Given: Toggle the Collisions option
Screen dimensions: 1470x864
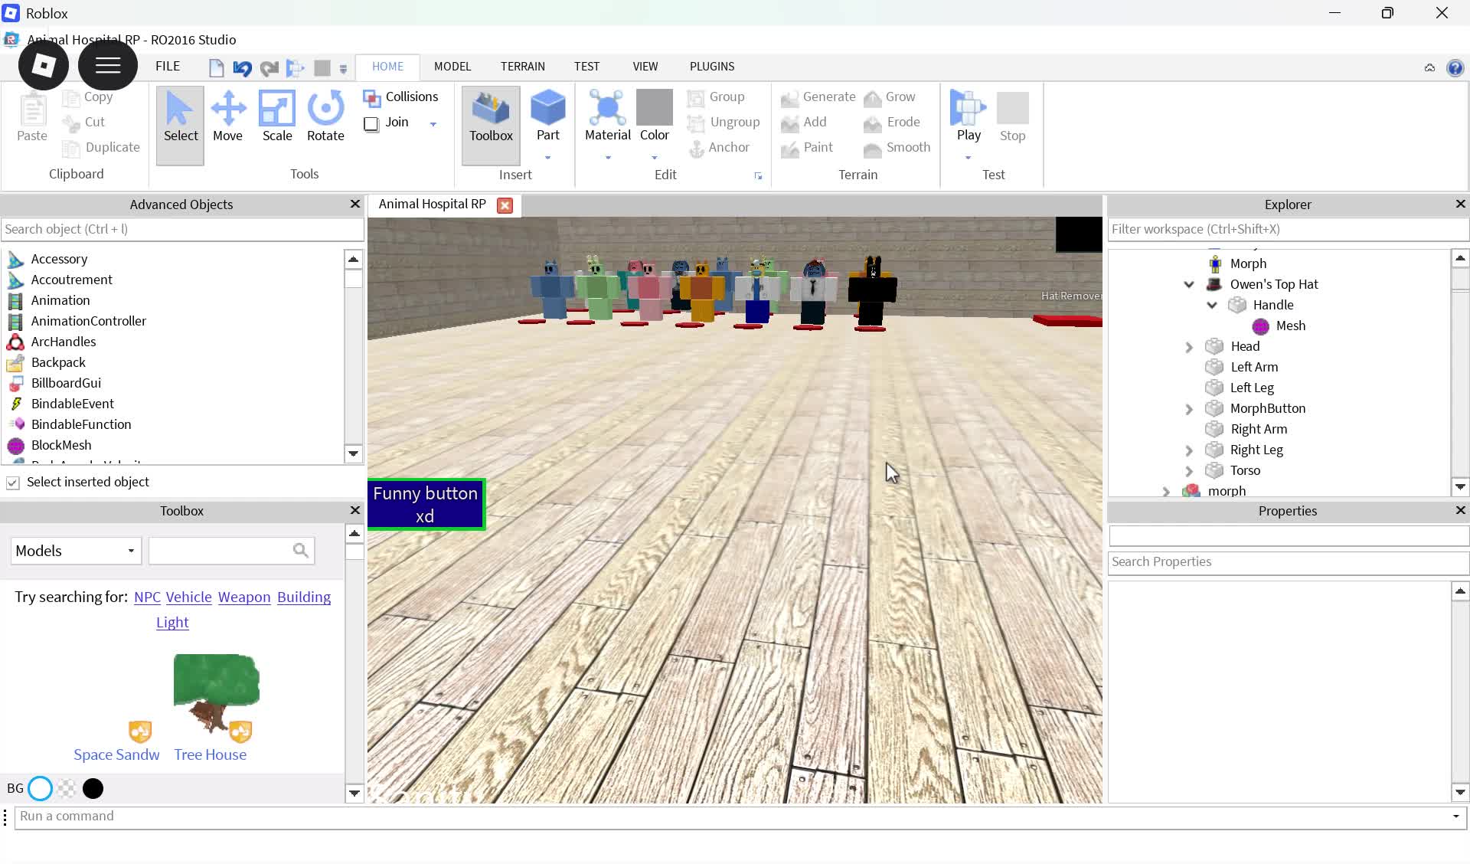Looking at the screenshot, I should pos(400,97).
